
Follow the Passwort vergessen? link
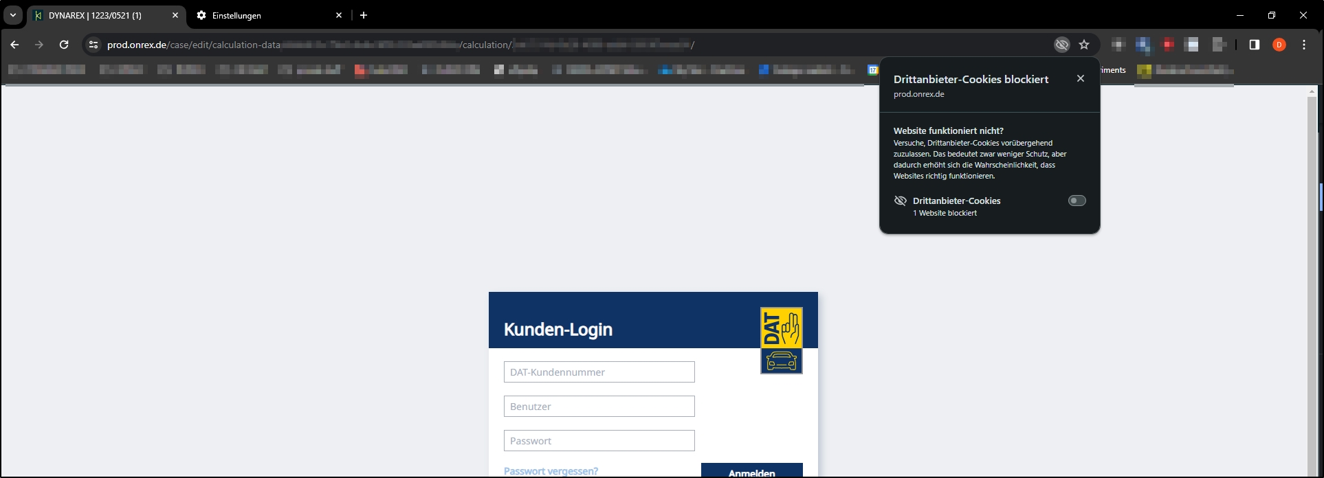(x=551, y=471)
